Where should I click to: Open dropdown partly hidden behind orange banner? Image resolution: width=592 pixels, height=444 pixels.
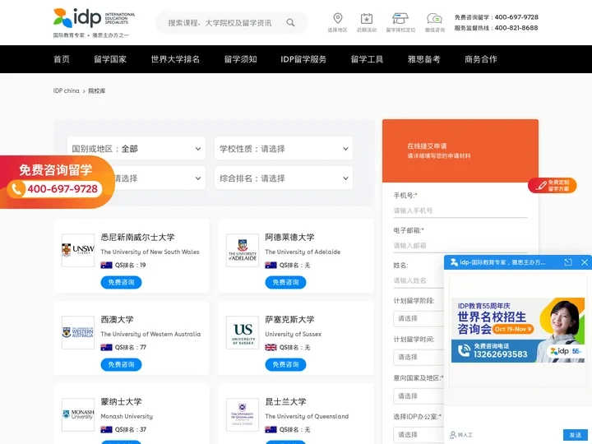[159, 178]
